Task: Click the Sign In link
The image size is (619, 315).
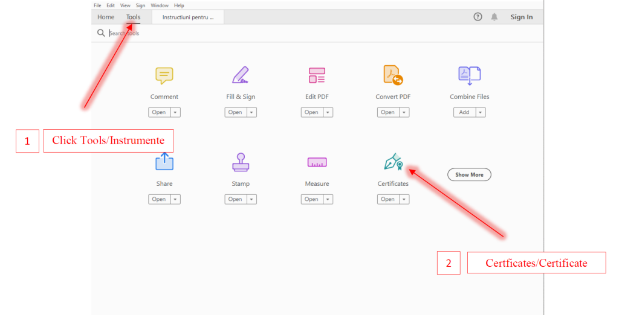Action: tap(521, 17)
